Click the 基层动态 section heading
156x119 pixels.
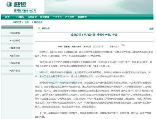[46, 28]
